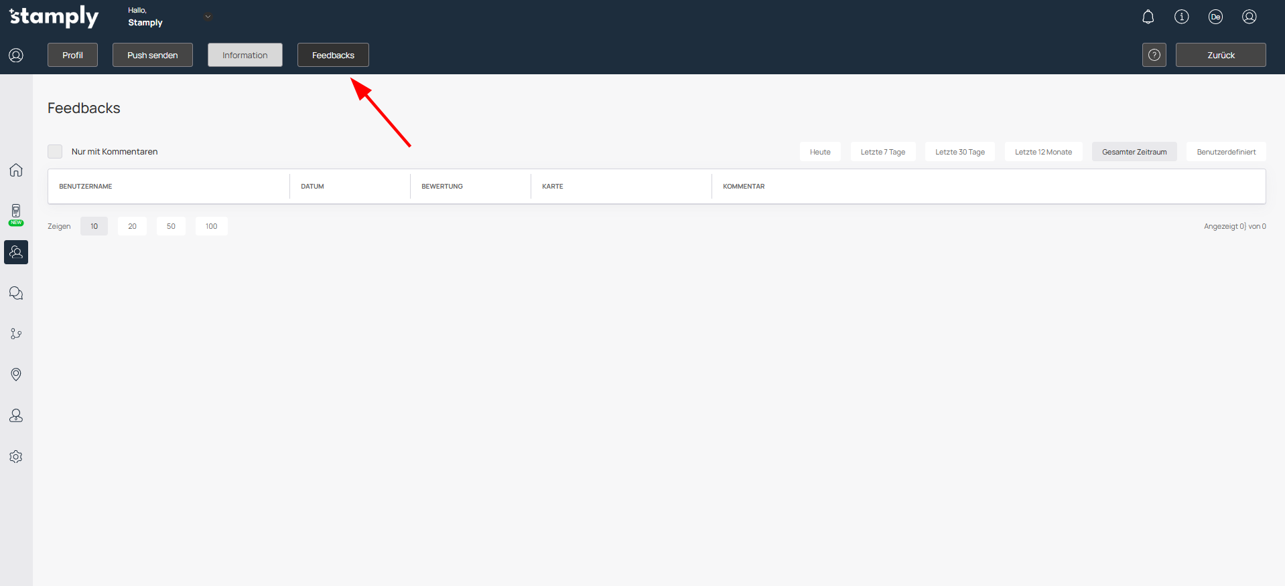Image resolution: width=1285 pixels, height=586 pixels.
Task: Click the Zurück button
Action: point(1220,55)
